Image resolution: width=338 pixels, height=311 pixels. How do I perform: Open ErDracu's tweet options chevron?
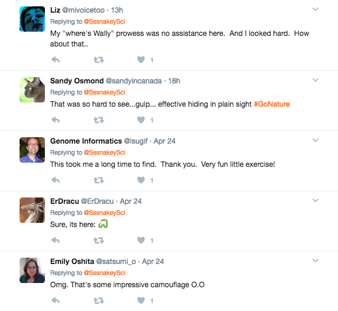(315, 201)
